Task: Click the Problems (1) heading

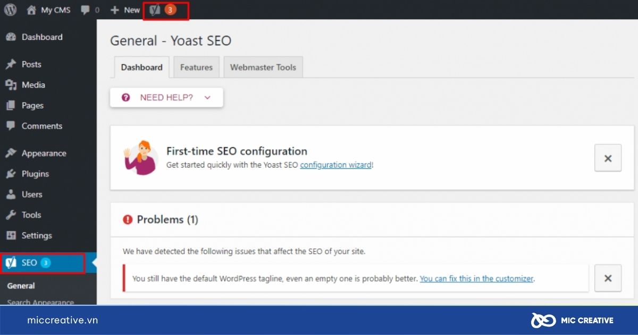Action: point(167,220)
